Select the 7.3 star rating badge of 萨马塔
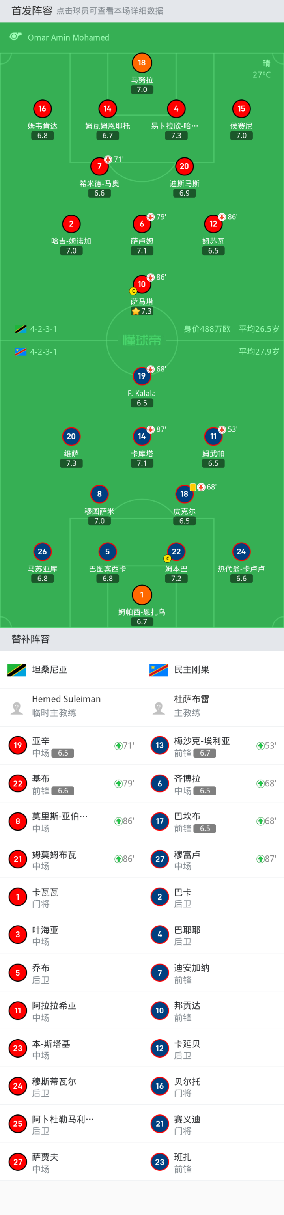This screenshot has width=284, height=1215. point(142,311)
